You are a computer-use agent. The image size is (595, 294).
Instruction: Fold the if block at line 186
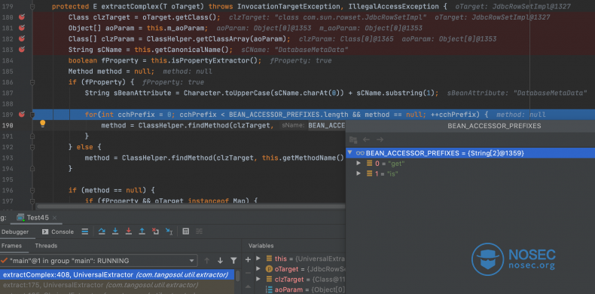(x=32, y=82)
